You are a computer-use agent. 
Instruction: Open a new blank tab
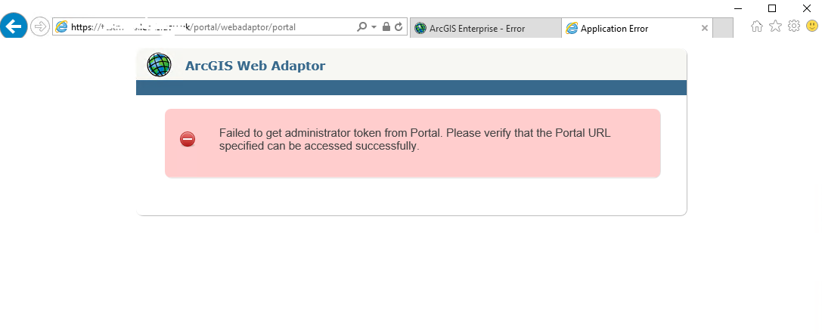click(x=723, y=28)
